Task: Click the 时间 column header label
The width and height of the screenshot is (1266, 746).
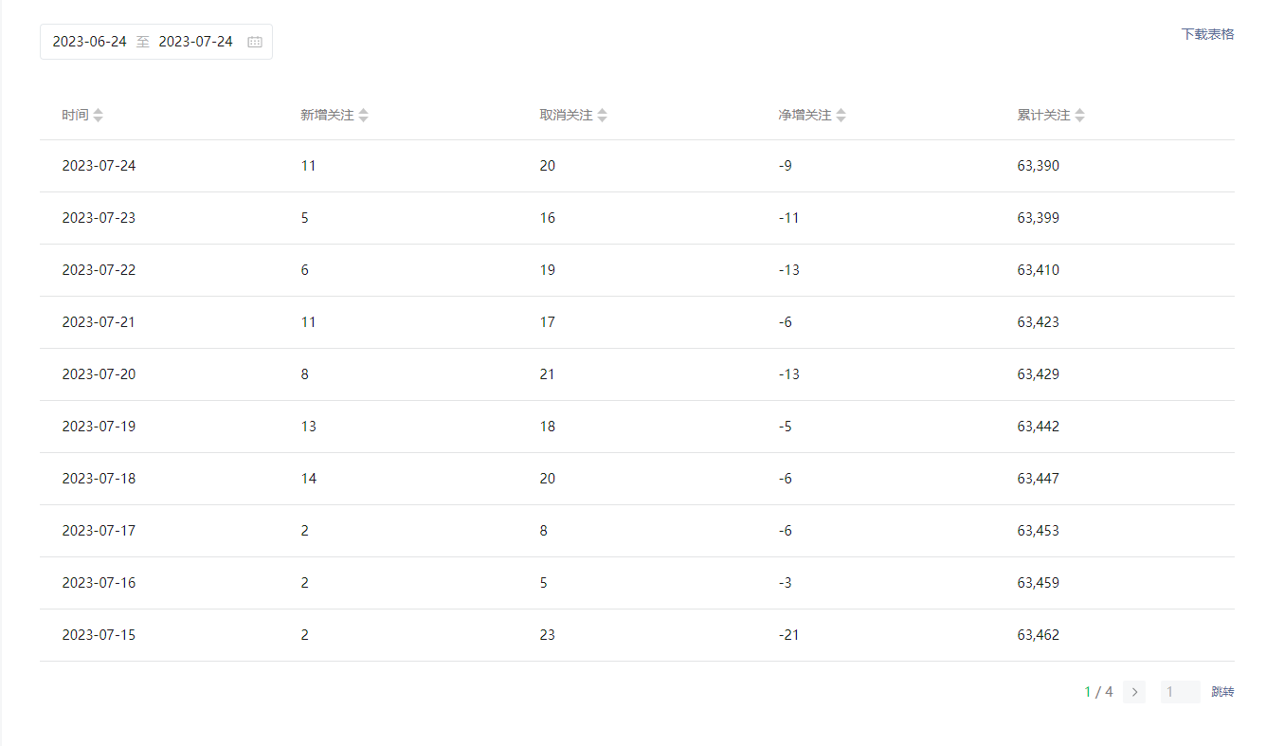Action: click(x=75, y=115)
